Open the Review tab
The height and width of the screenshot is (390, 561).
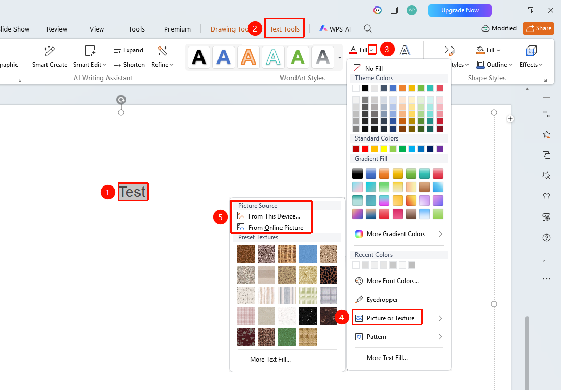point(57,29)
